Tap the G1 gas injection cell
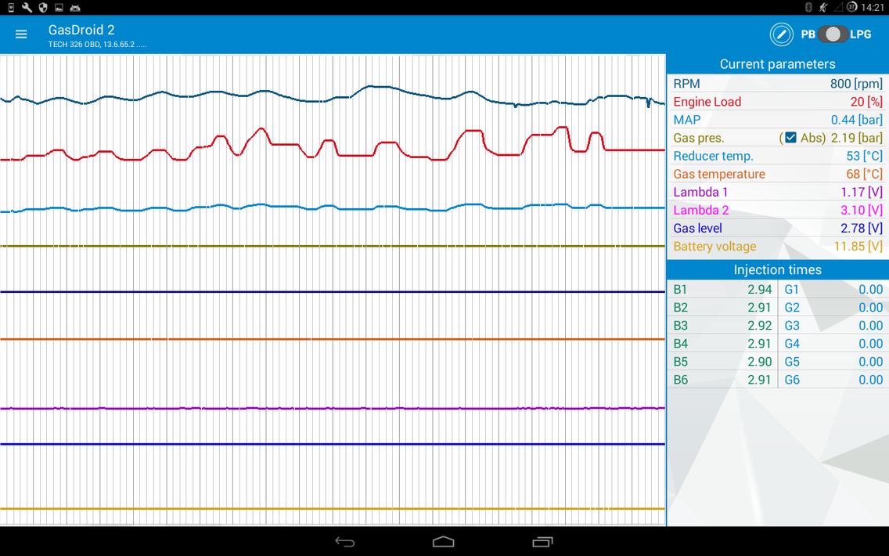The height and width of the screenshot is (556, 889). (x=833, y=289)
